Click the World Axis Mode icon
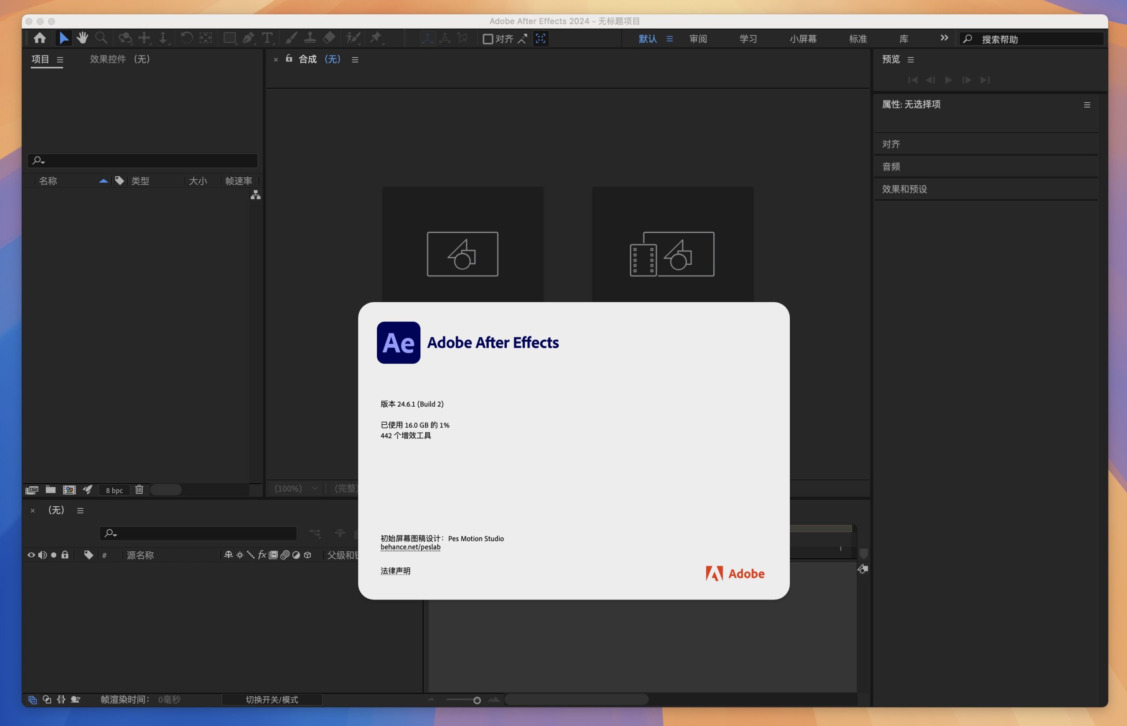This screenshot has height=726, width=1127. [445, 39]
